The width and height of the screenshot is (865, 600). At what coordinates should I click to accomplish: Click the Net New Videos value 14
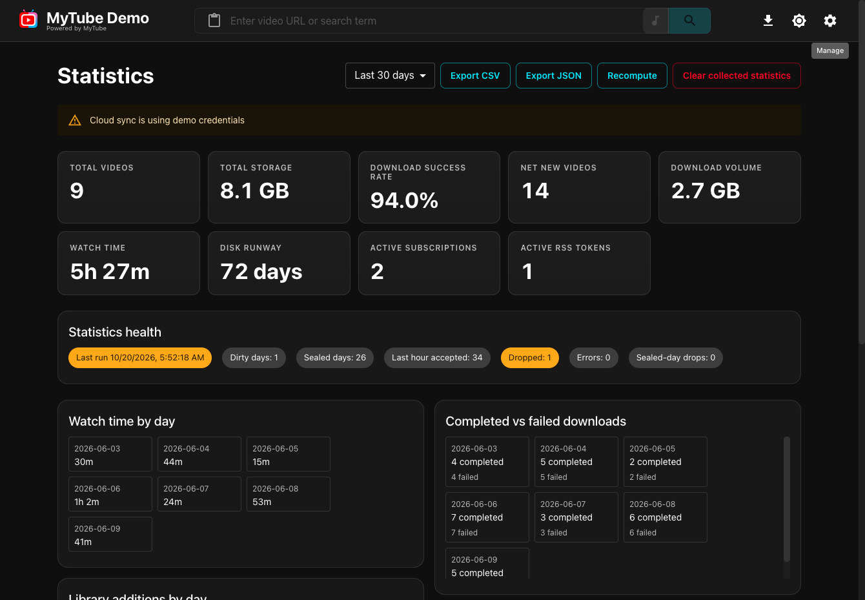[534, 191]
